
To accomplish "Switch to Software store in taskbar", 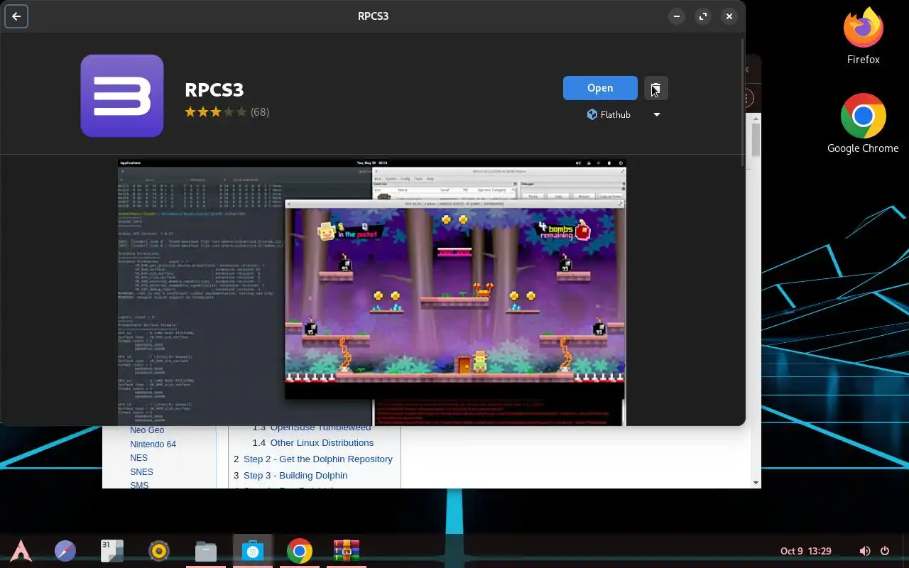I will click(253, 550).
